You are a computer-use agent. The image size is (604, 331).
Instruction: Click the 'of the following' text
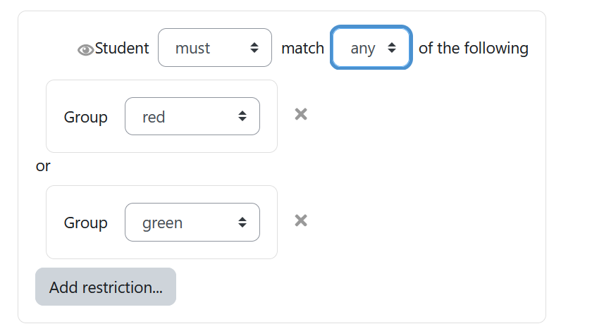[x=474, y=49]
